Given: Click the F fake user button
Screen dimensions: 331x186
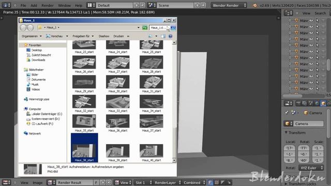Looking at the screenshot, I should [96, 182].
